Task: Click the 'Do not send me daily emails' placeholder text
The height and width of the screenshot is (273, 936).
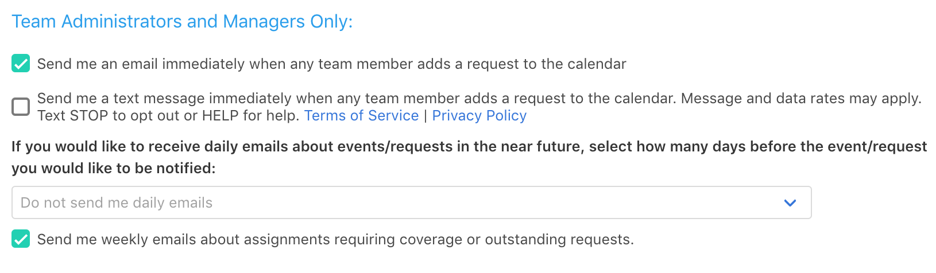Action: pos(117,202)
